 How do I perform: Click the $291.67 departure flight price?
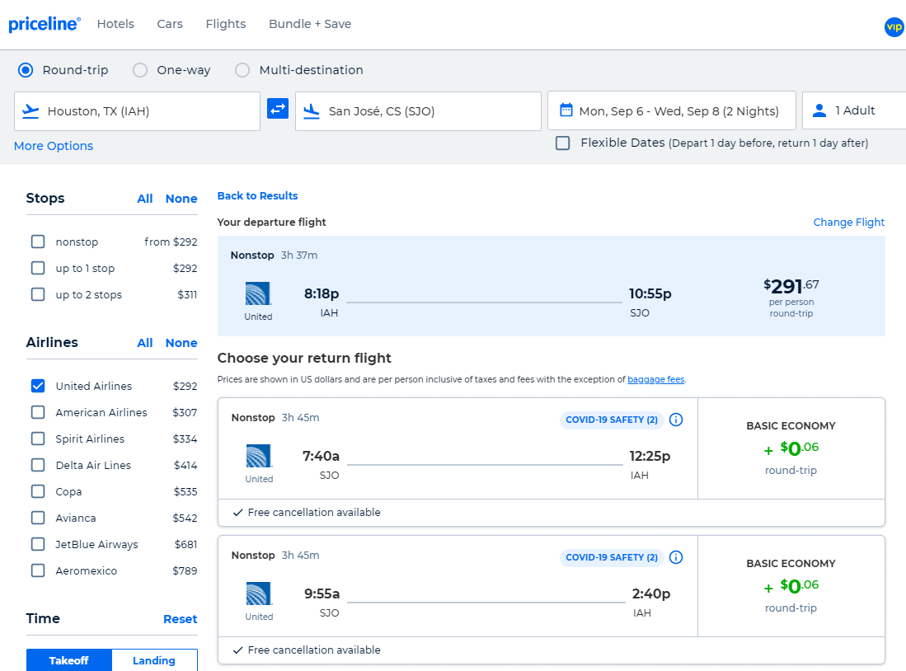[791, 286]
